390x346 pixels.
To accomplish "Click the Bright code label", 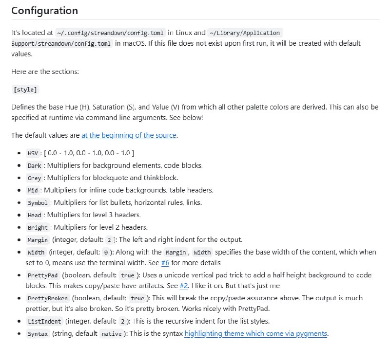I will coord(38,227).
